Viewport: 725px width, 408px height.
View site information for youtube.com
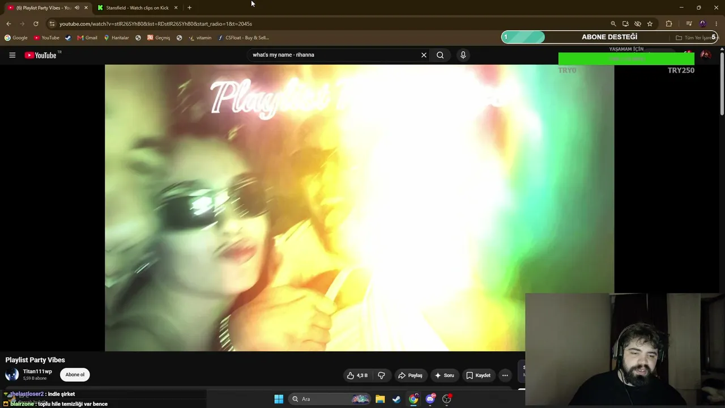52,24
